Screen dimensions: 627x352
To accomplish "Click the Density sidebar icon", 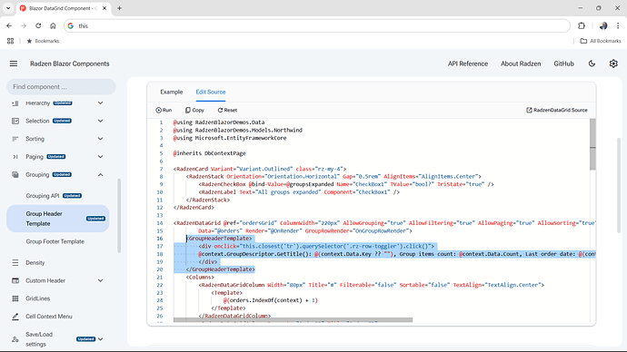I will (x=15, y=262).
